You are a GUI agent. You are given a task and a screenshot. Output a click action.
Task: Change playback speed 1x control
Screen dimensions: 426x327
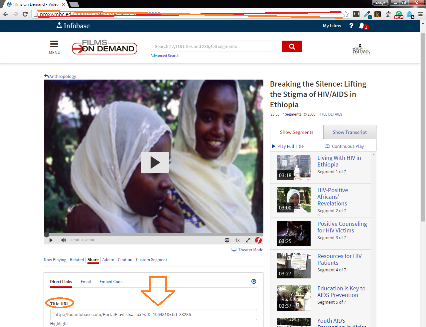pyautogui.click(x=237, y=240)
